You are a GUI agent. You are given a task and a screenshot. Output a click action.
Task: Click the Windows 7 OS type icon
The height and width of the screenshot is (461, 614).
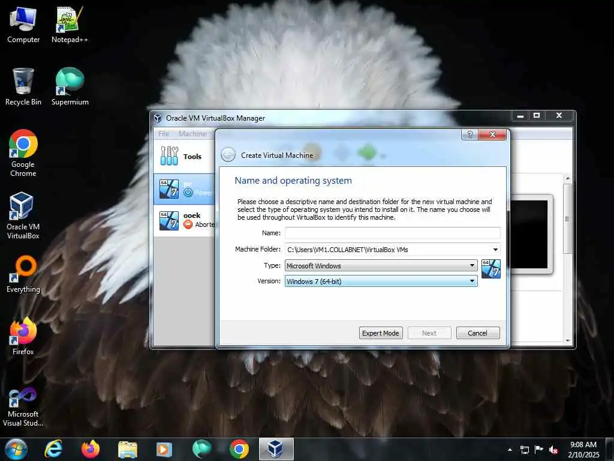click(x=490, y=269)
